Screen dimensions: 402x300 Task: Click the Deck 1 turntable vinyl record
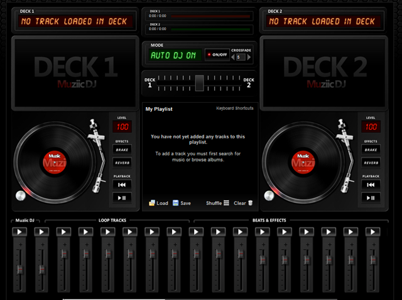(55, 162)
